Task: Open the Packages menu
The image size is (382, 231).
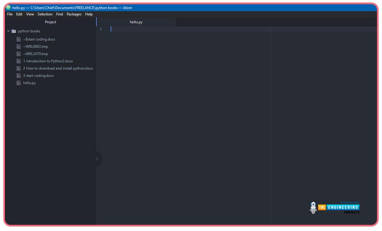Action: click(x=74, y=14)
